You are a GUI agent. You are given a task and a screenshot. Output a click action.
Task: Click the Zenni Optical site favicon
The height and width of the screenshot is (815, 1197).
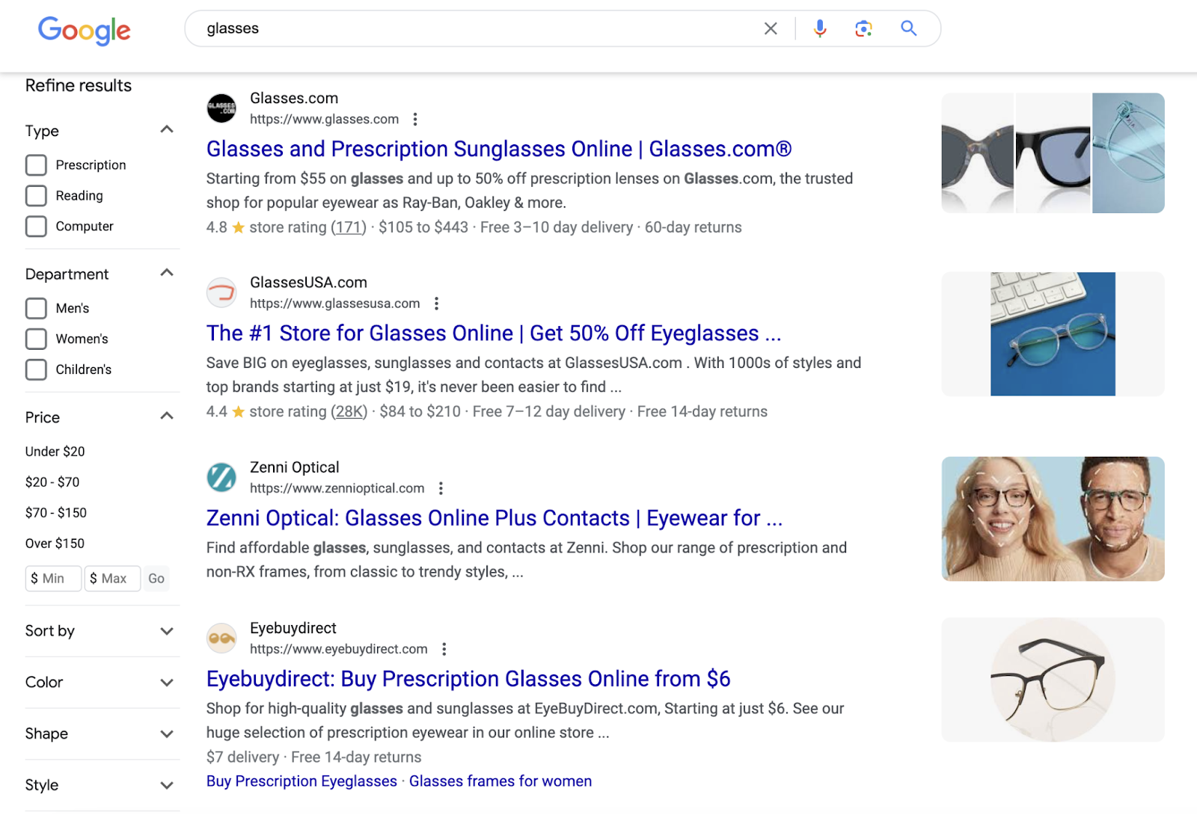point(221,477)
